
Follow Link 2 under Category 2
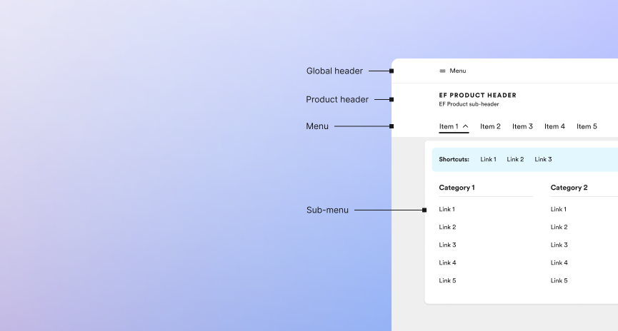coord(559,227)
